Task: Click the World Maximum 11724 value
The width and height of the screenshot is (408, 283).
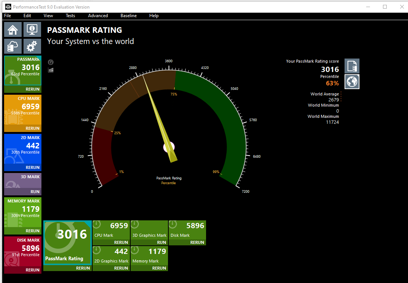Action: 332,122
